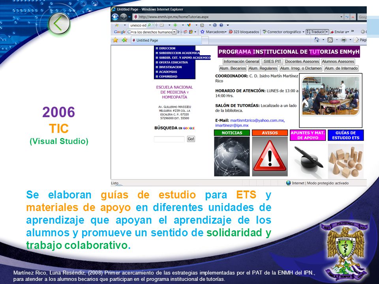This screenshot has width=379, height=284.
Task: Click the Page menu icon
Action: 356,40
